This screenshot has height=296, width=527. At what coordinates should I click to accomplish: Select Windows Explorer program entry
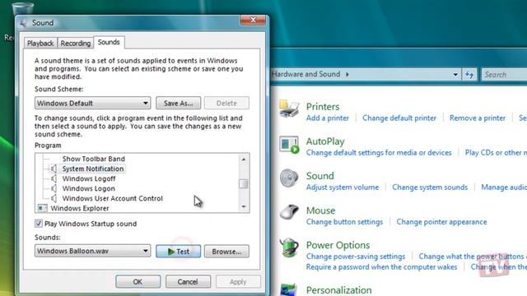pyautogui.click(x=80, y=208)
